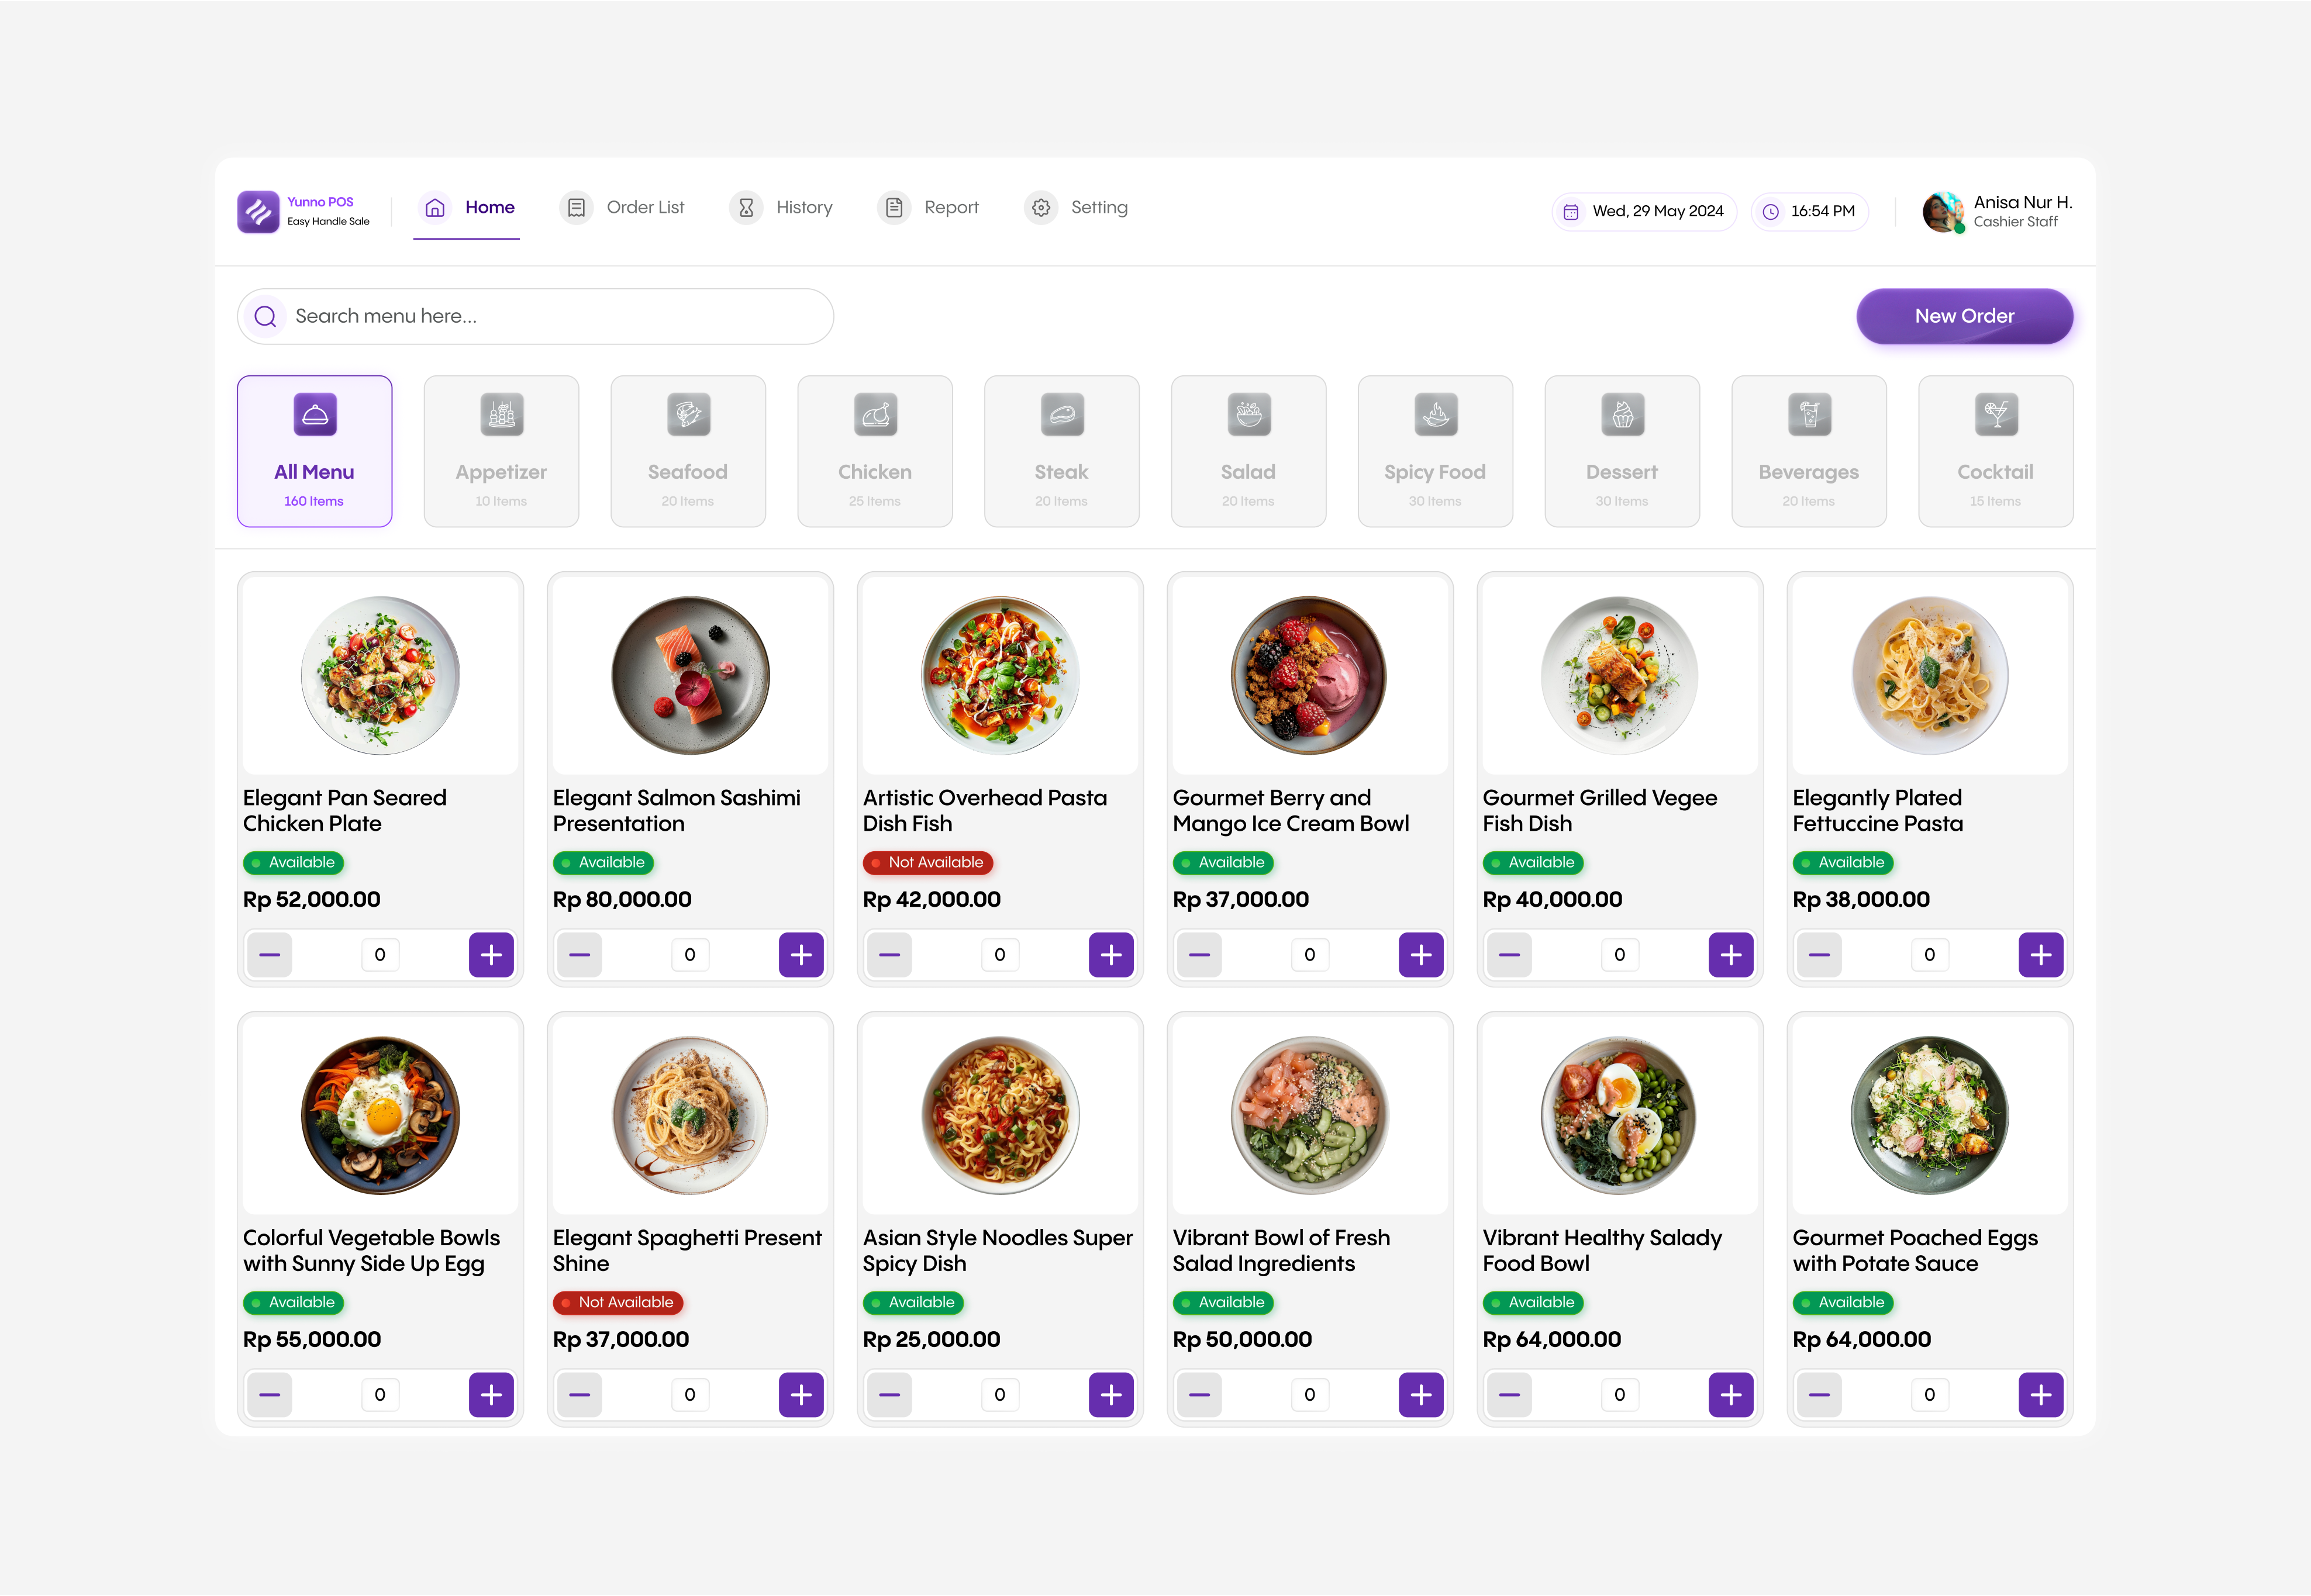Select the Seafood category icon
2311x1596 pixels.
click(x=688, y=414)
